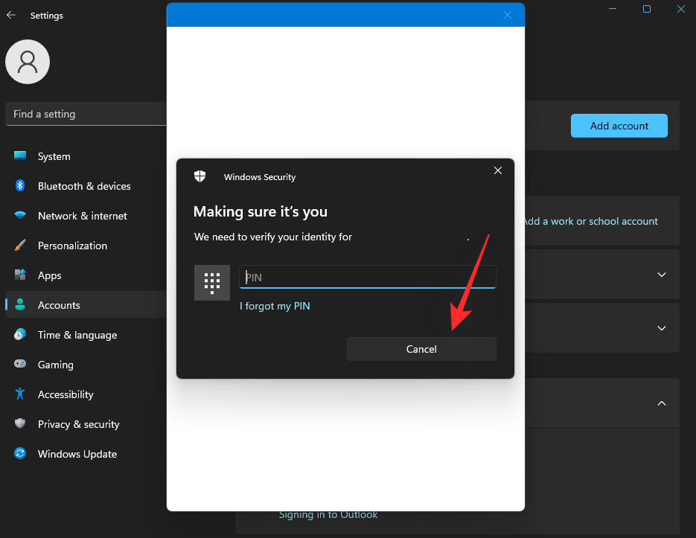Focus the PIN entry field

[367, 277]
